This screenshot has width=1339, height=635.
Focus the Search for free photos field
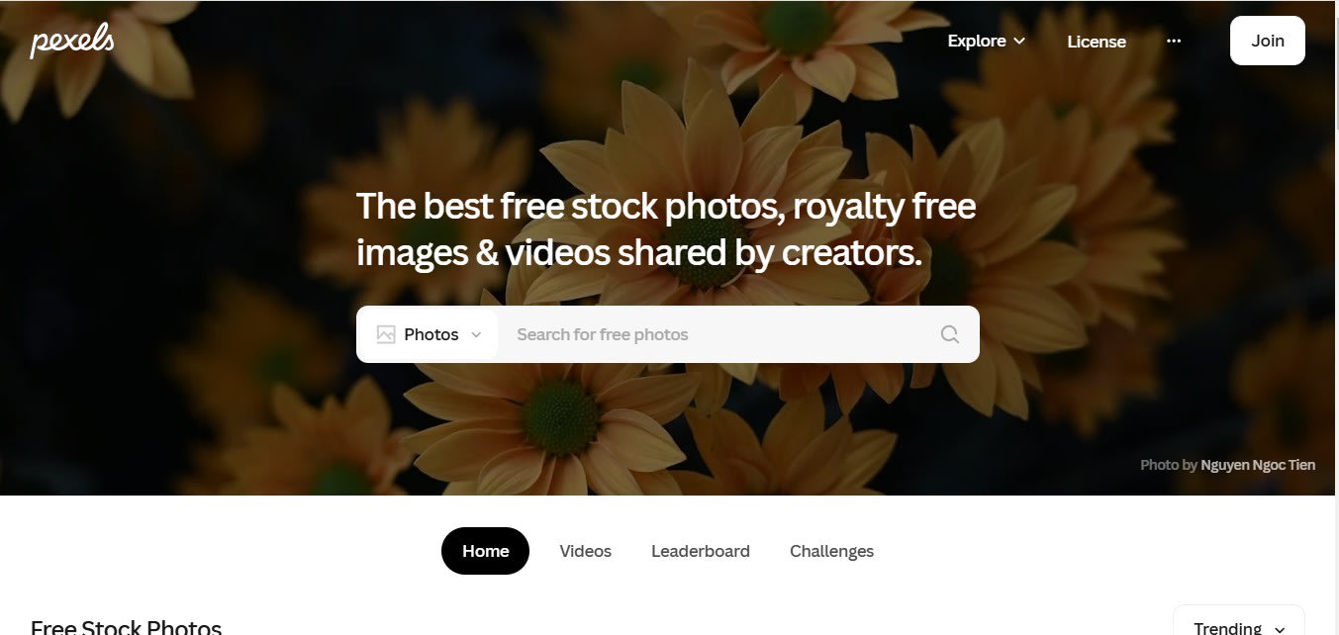tap(720, 334)
